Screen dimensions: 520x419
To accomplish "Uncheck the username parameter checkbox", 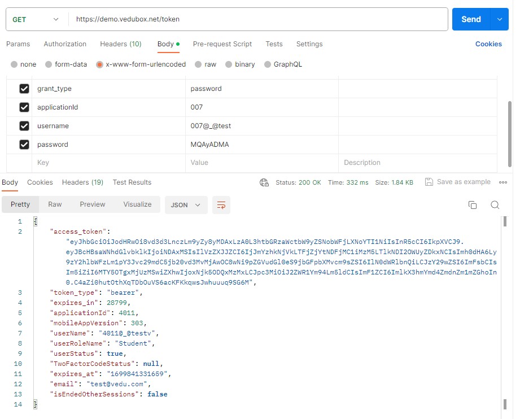I will [x=24, y=126].
